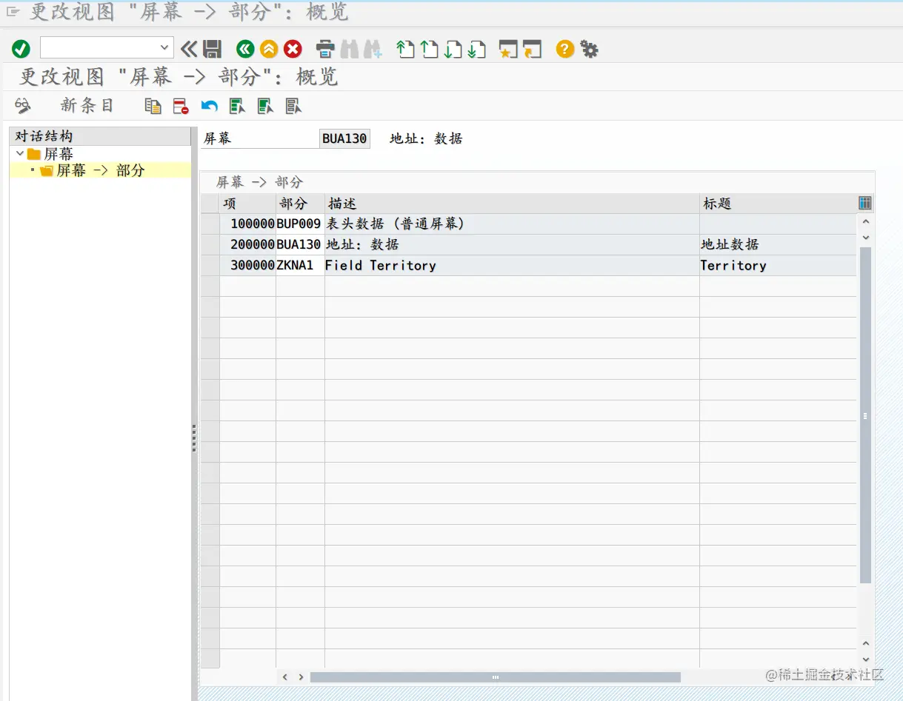The height and width of the screenshot is (701, 903).
Task: Click the cell with item number 200000
Action: coord(248,245)
